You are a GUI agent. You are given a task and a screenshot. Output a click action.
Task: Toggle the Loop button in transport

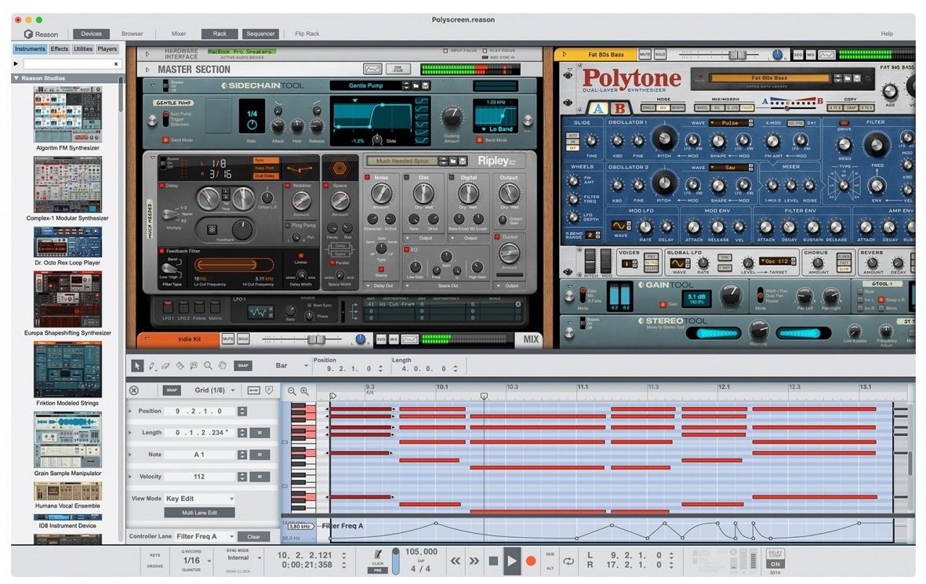coord(568,561)
